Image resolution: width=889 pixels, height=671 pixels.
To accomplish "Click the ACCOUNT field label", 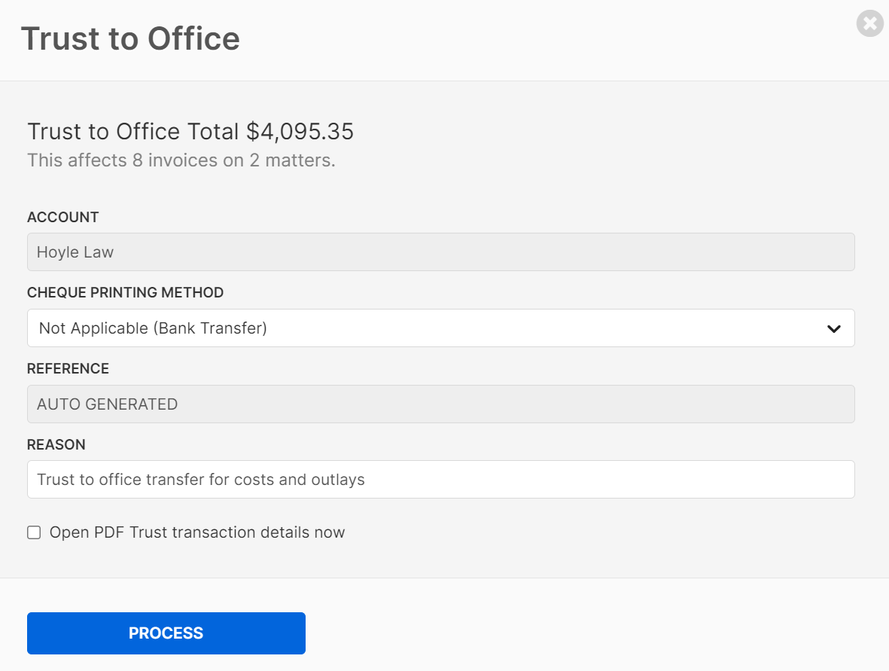I will [63, 217].
